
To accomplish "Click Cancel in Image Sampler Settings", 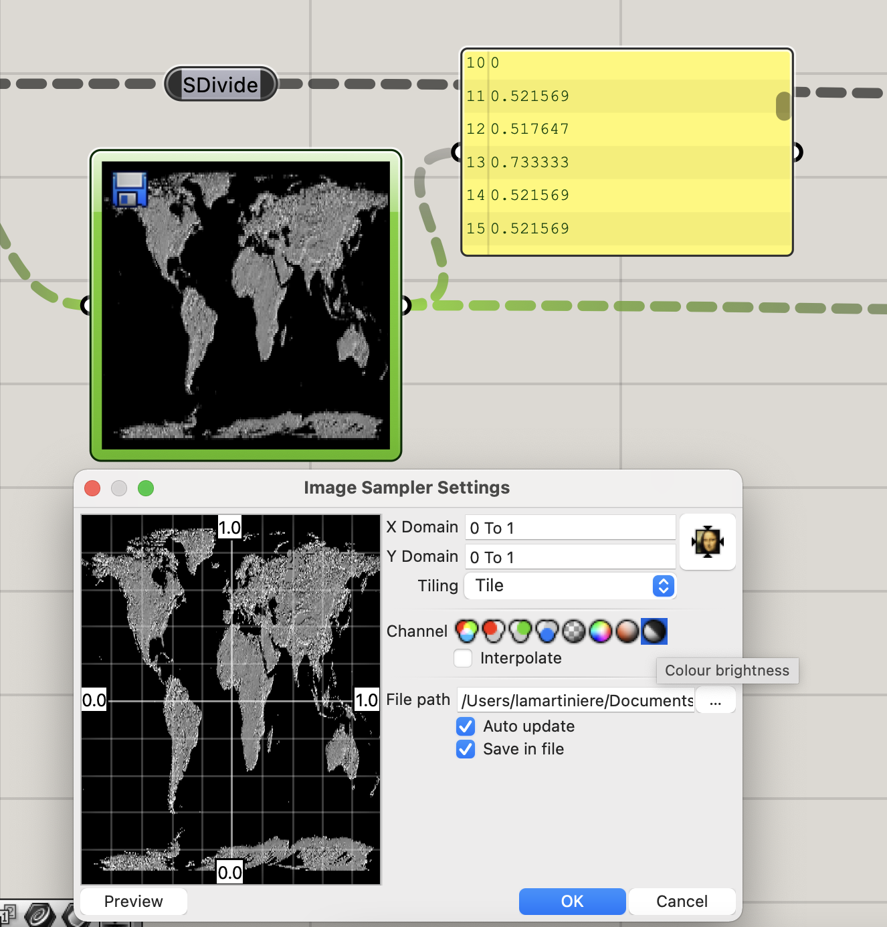I will [682, 902].
